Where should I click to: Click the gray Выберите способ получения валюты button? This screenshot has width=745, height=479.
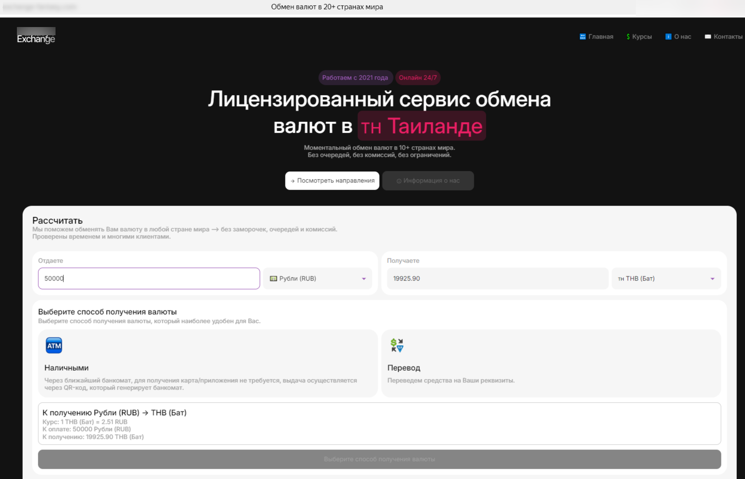click(380, 459)
